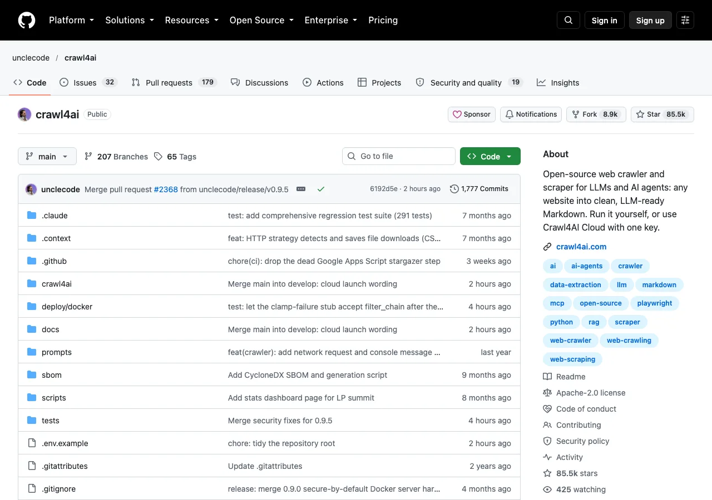Viewport: 712px width, 500px height.
Task: Switch to the Issues tab
Action: pyautogui.click(x=87, y=83)
